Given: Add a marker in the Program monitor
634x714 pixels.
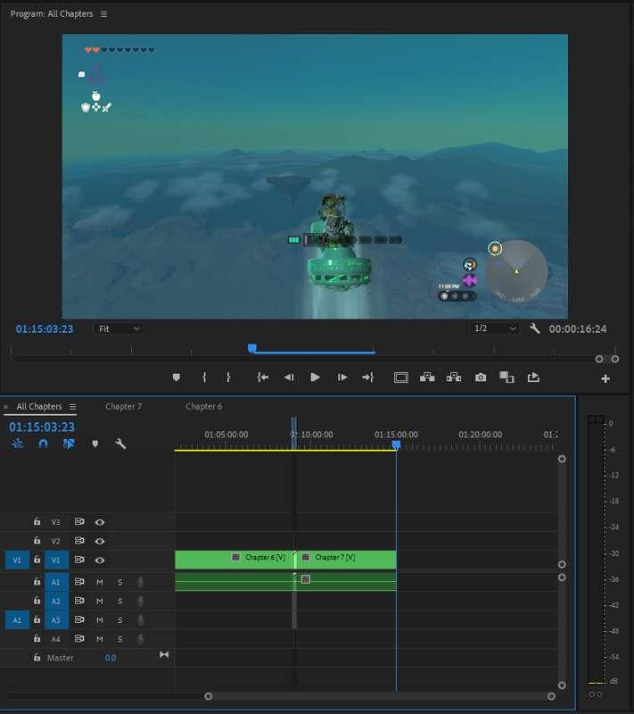Looking at the screenshot, I should click(177, 377).
